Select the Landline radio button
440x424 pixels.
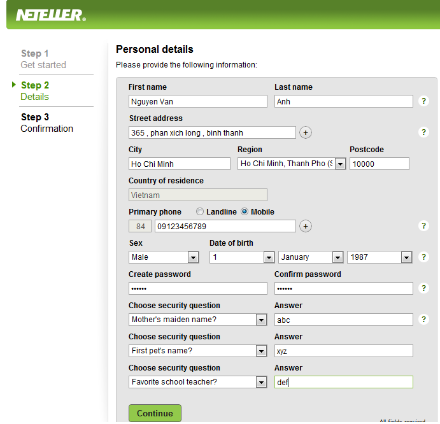[x=200, y=212]
